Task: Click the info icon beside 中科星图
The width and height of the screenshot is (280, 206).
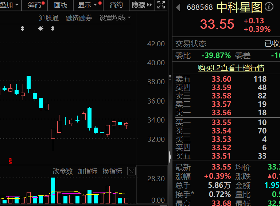Action: point(269,7)
